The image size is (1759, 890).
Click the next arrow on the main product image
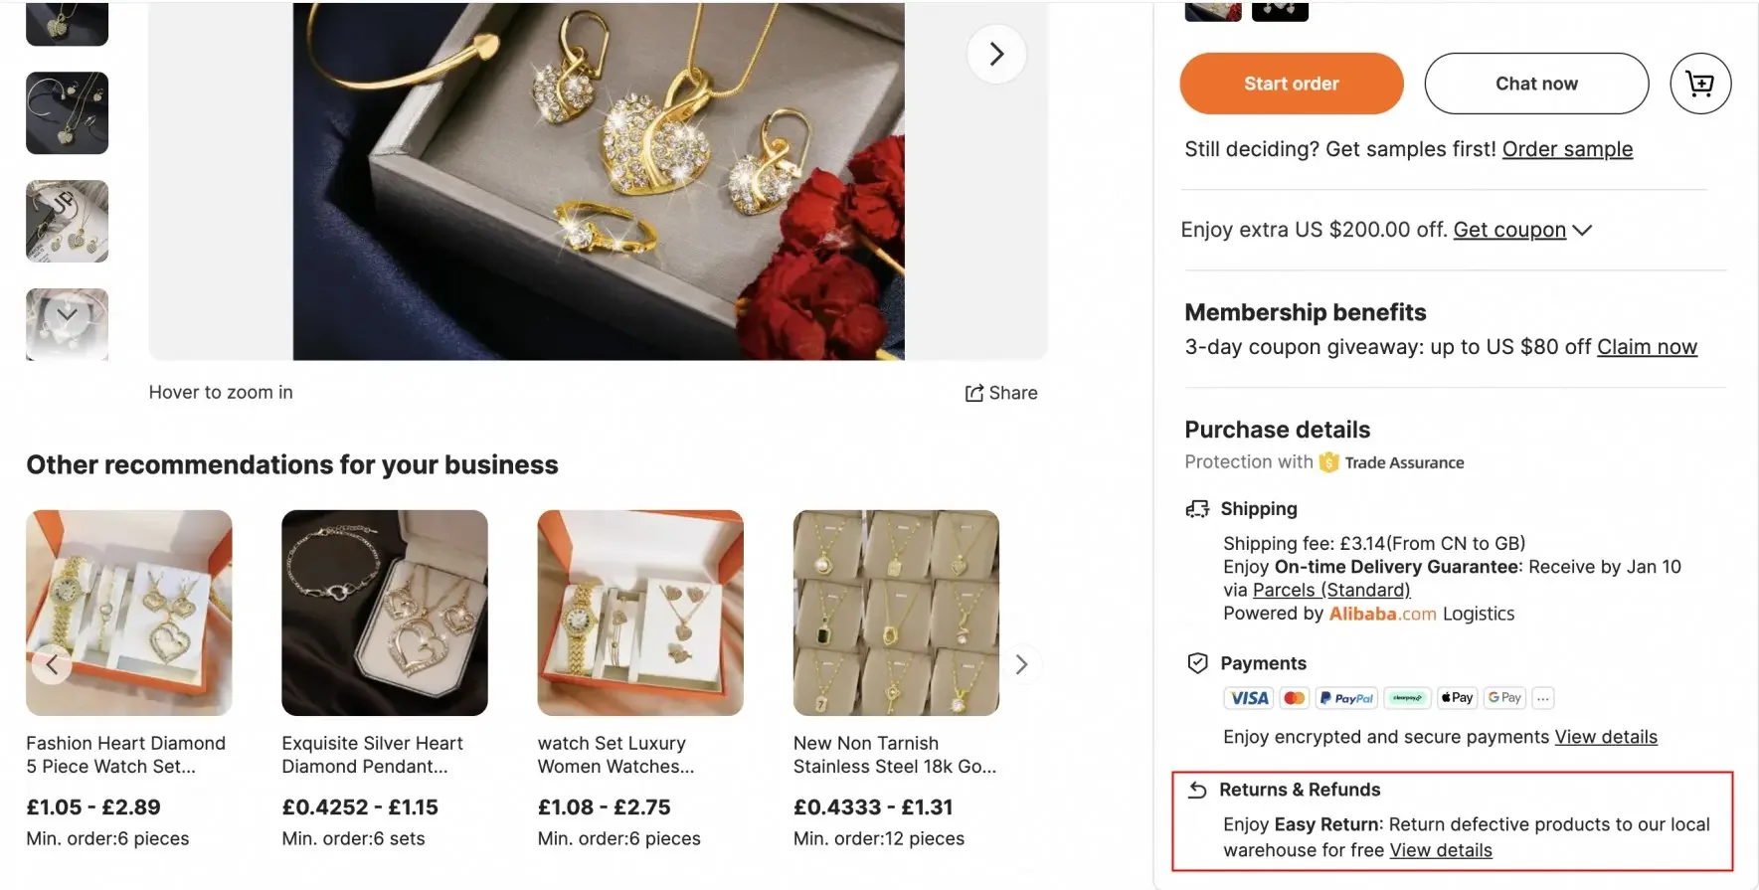click(x=996, y=53)
